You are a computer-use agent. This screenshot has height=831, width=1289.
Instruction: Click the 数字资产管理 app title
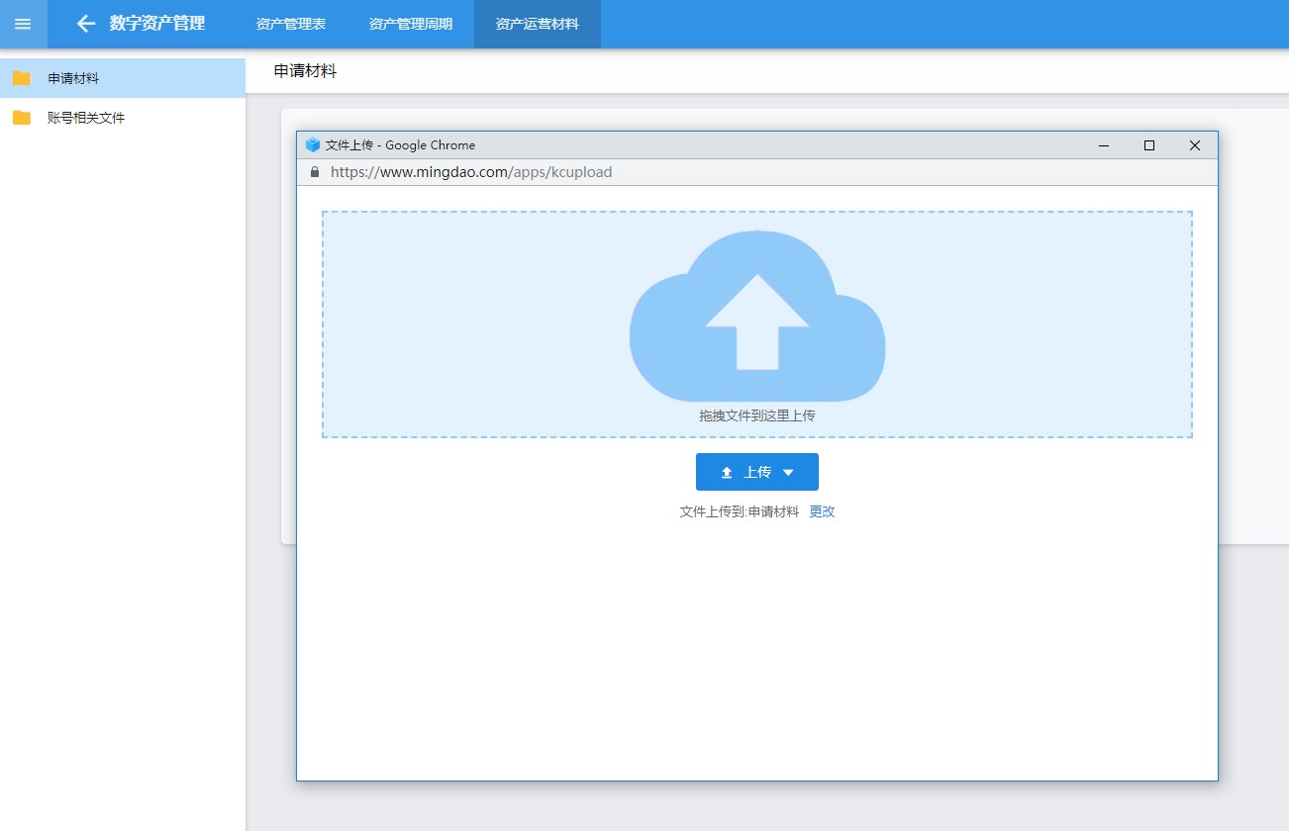(157, 24)
